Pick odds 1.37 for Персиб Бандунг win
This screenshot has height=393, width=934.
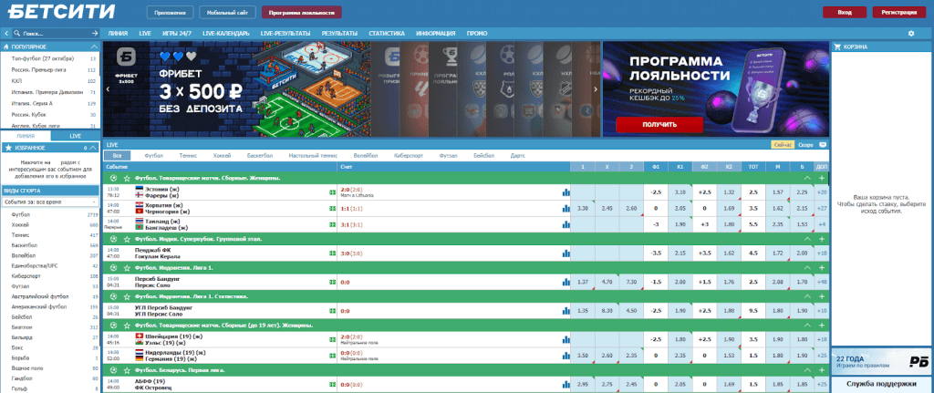[583, 282]
